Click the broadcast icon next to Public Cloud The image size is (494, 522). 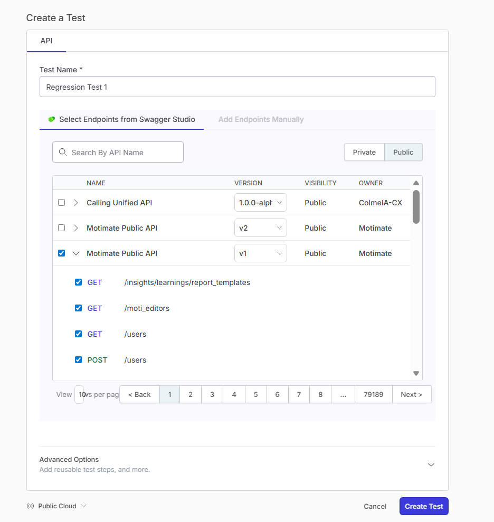30,506
